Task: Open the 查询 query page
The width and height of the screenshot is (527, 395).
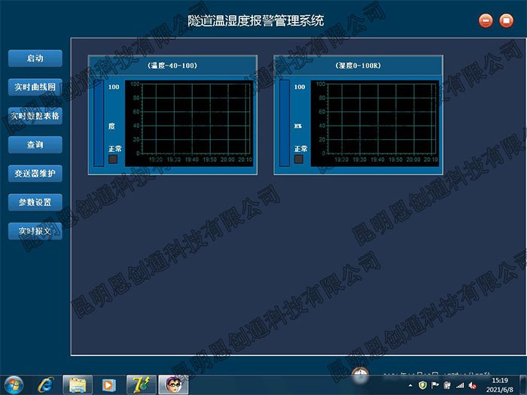Action: (x=35, y=144)
